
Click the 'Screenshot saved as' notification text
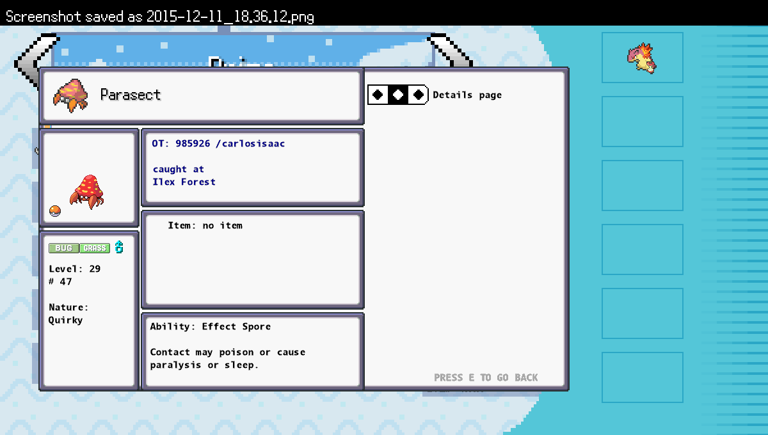tap(160, 16)
